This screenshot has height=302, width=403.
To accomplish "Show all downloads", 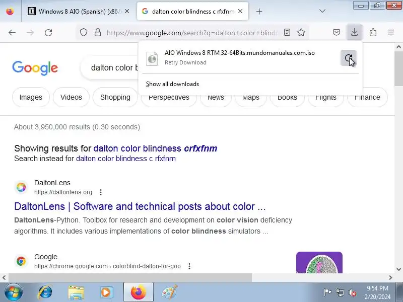I will tap(172, 84).
